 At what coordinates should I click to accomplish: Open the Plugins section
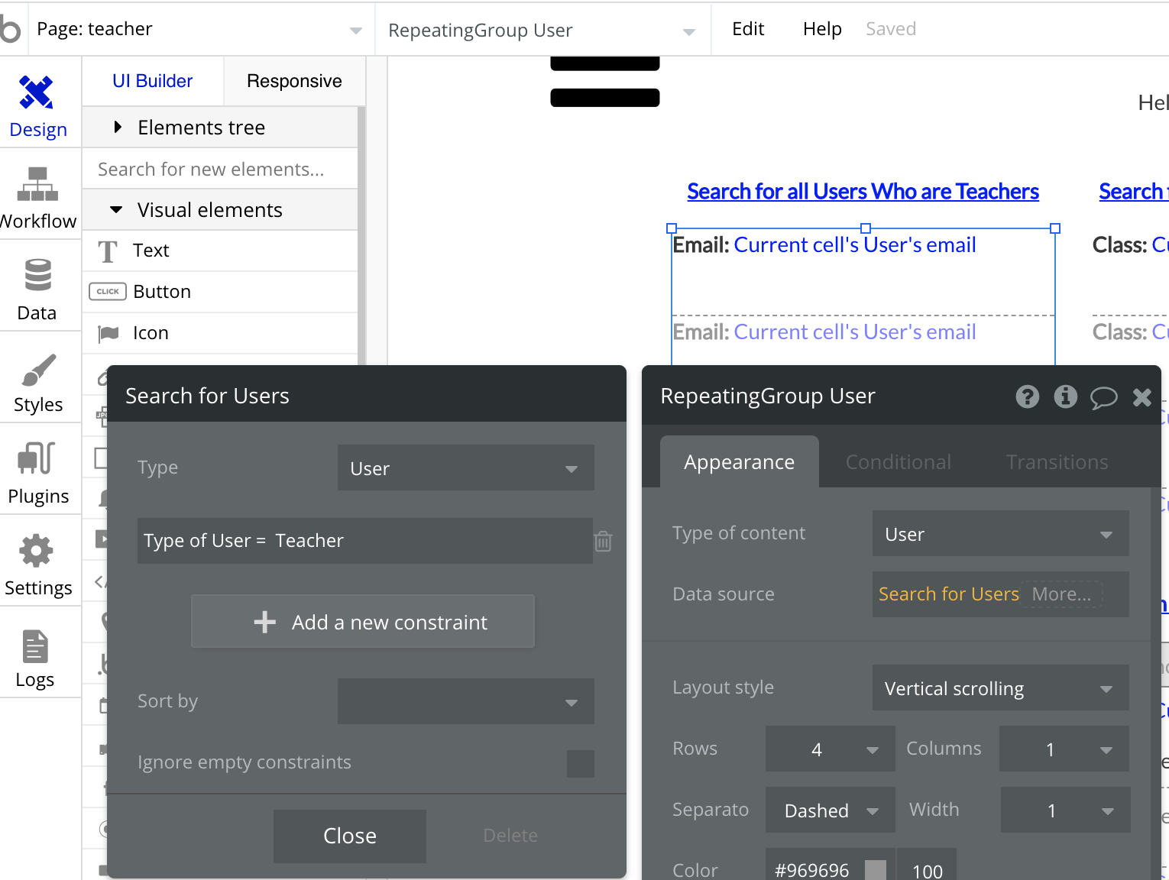pos(38,472)
